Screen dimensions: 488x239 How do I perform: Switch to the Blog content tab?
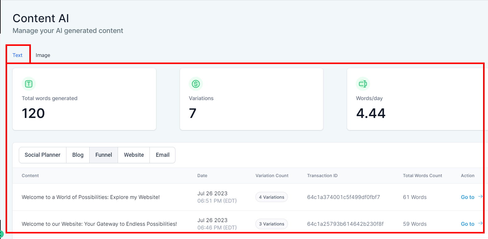coord(78,155)
